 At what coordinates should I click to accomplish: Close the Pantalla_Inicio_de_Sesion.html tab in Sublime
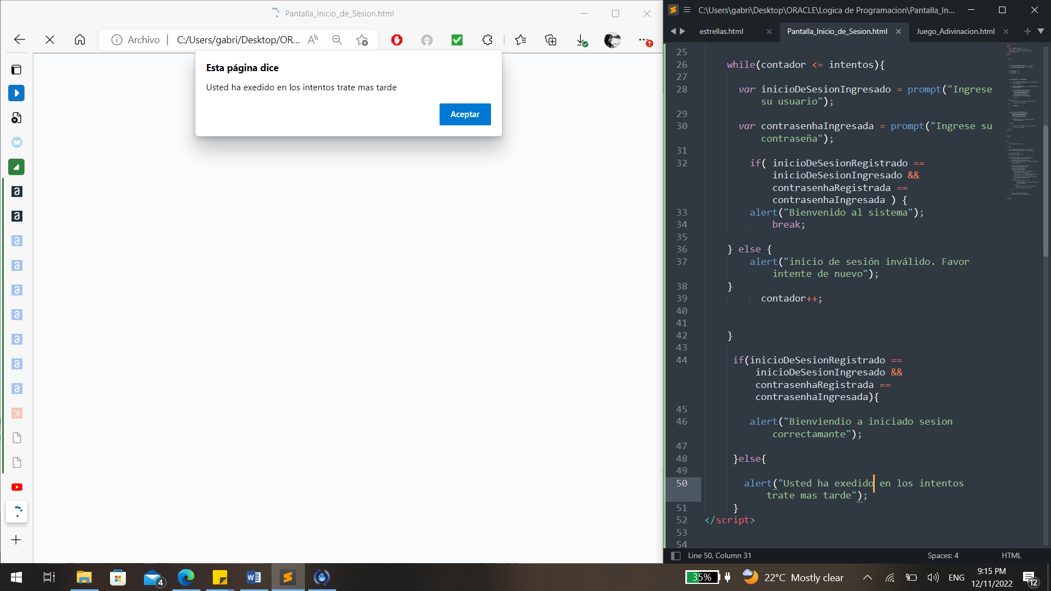coord(898,31)
